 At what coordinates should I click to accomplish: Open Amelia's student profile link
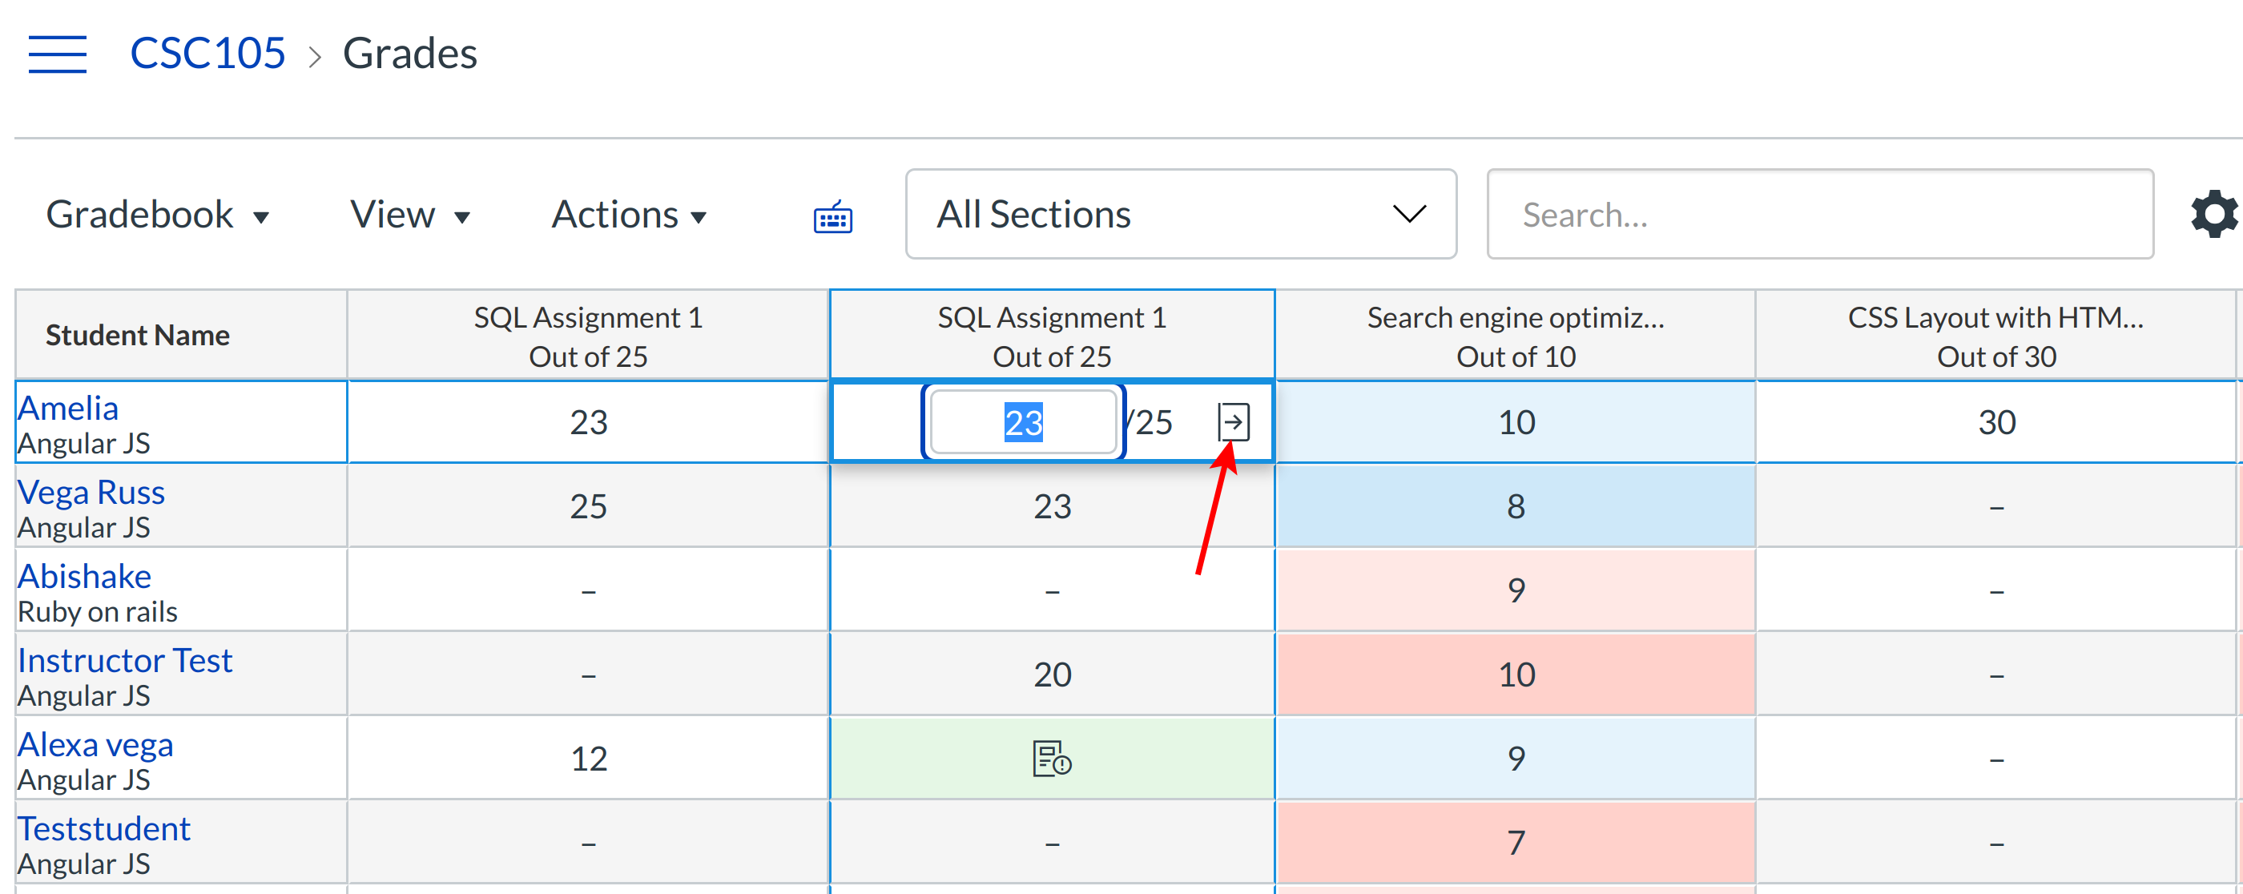point(68,408)
